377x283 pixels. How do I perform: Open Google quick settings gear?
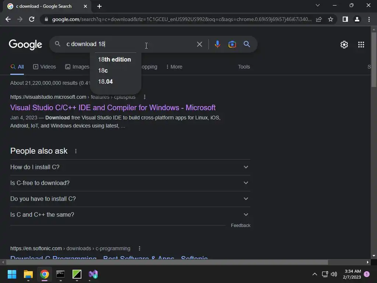coord(344,45)
